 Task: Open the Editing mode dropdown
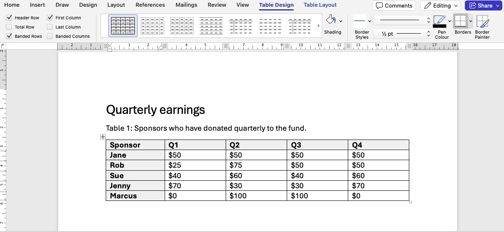click(440, 5)
